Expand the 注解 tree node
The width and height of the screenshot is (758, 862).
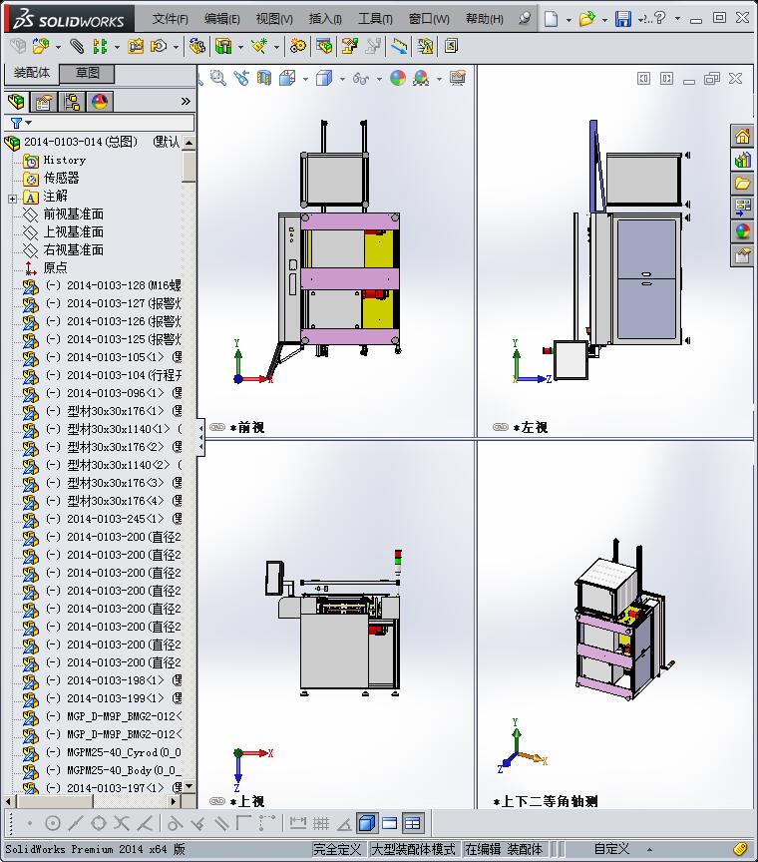coord(12,199)
